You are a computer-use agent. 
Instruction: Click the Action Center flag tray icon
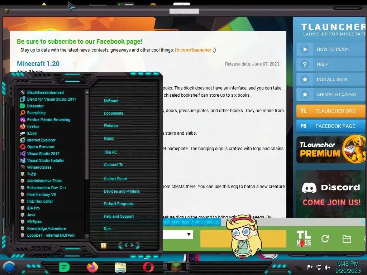310,267
